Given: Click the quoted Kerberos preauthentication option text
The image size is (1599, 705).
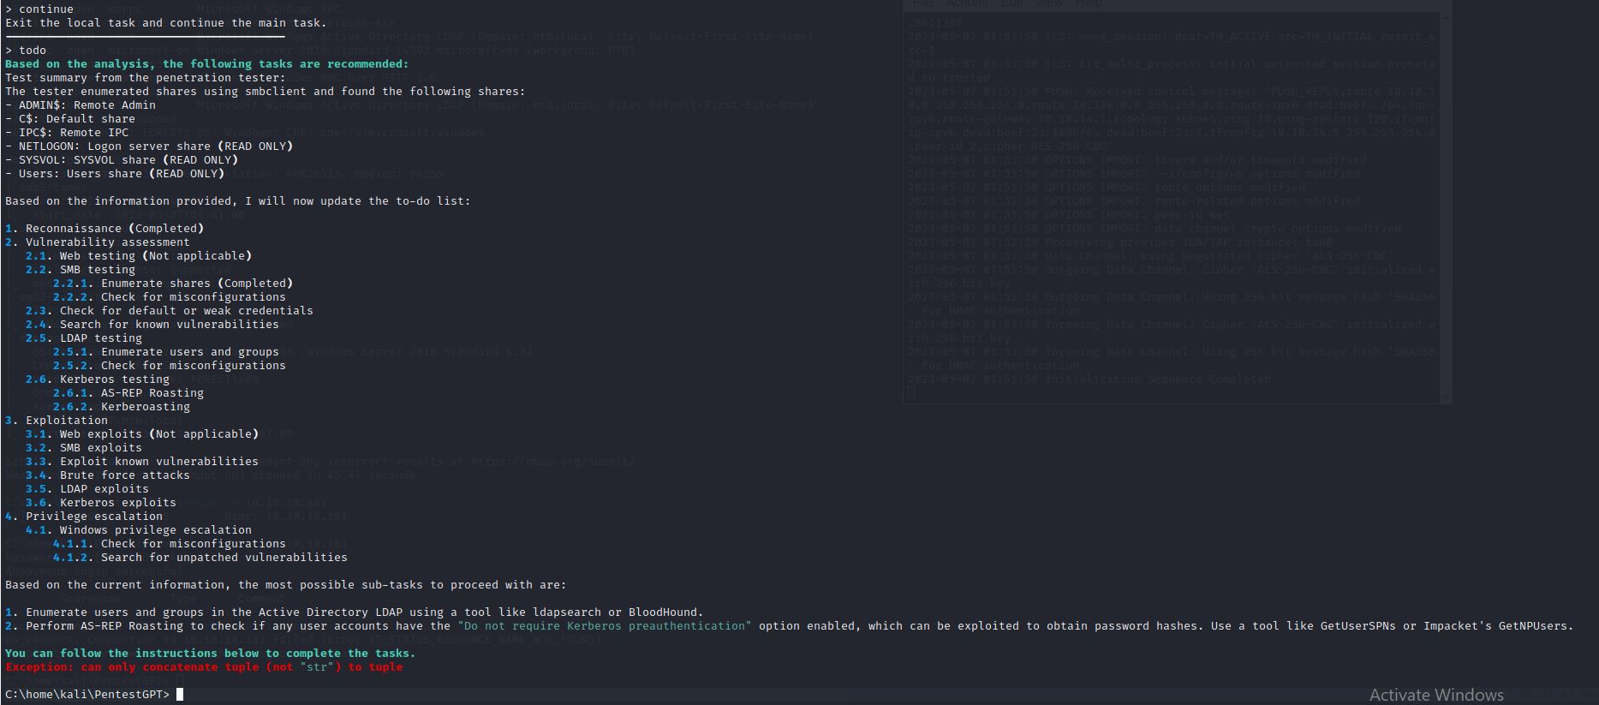Looking at the screenshot, I should click(604, 626).
